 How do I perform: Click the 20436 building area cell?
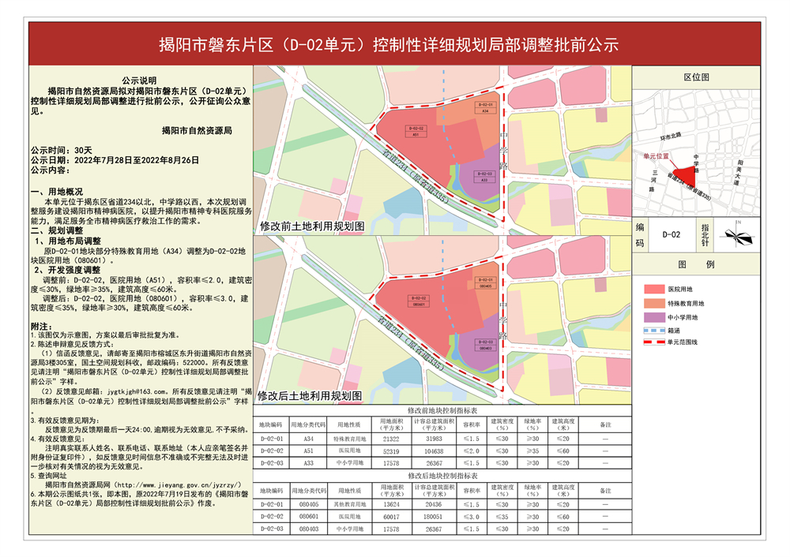[433, 505]
